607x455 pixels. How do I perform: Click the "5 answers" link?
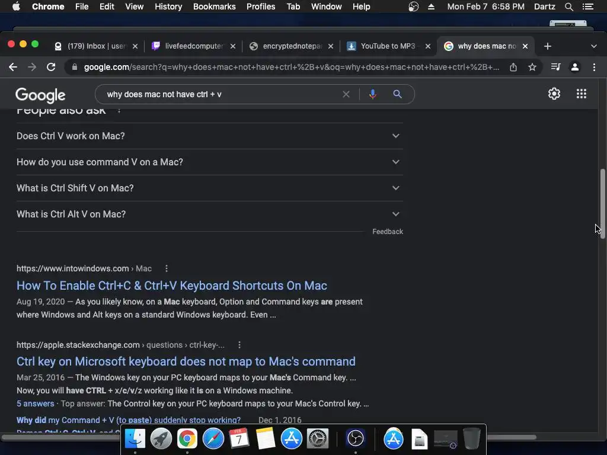[35, 403]
